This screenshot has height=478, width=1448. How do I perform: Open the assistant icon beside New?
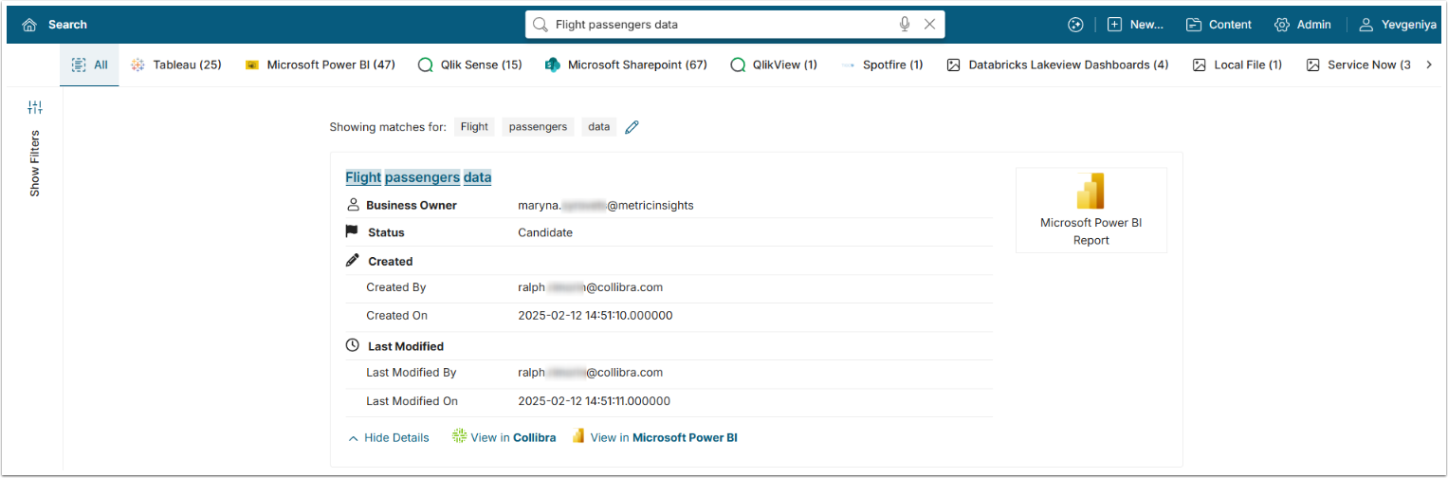(1074, 25)
